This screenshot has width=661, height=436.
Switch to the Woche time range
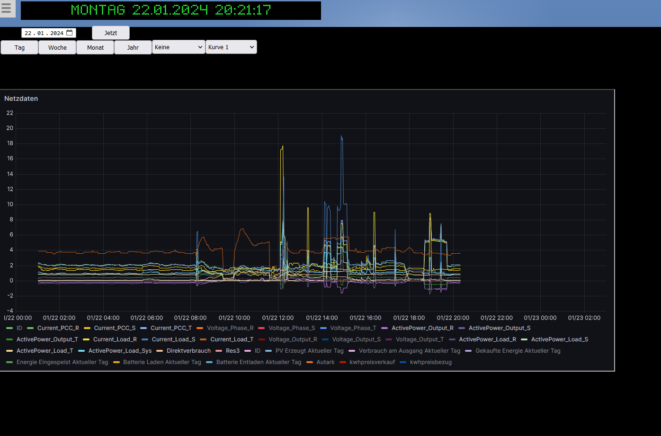(x=57, y=47)
